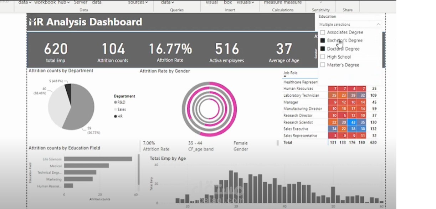Viewport: 436px width, 209px height.
Task: Click the Sales Executive row label
Action: coord(296,129)
